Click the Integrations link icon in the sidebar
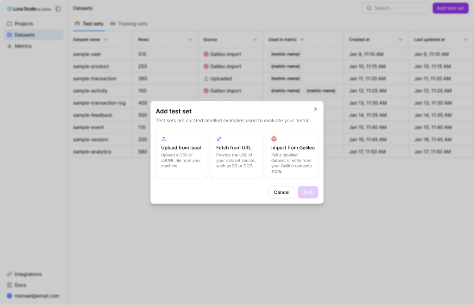Viewport: 474px width, 305px height. point(9,274)
